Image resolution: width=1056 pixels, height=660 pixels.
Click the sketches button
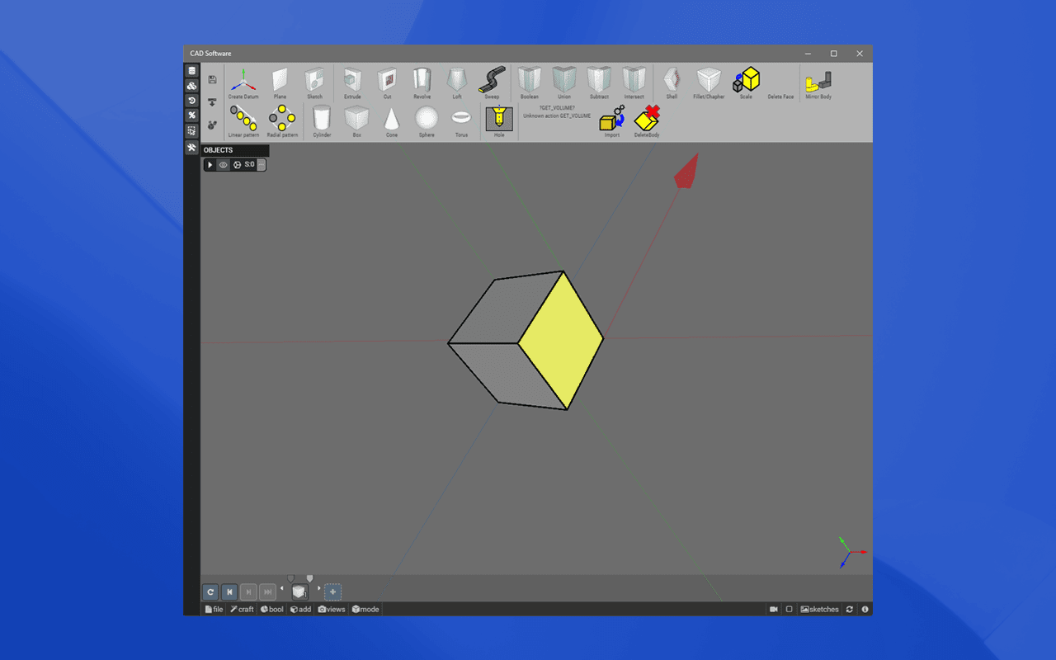point(819,609)
